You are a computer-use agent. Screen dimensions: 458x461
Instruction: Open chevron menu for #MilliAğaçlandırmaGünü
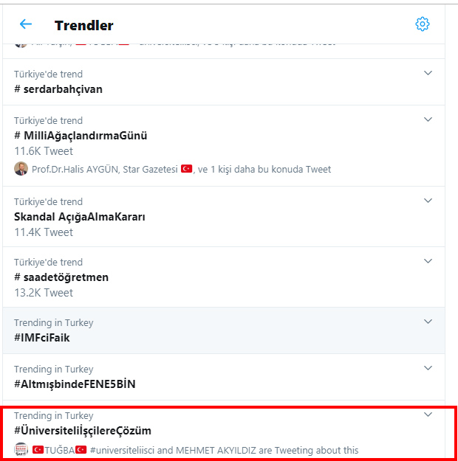428,119
